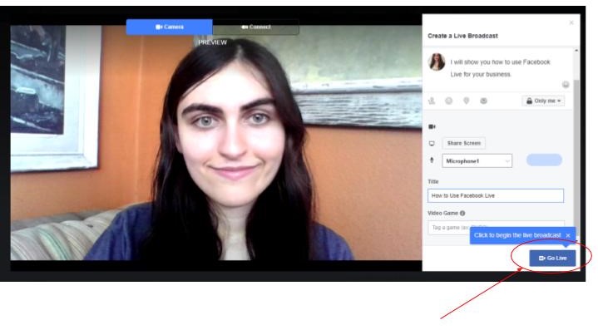
Task: Click the emoji icon in description box
Action: click(566, 85)
